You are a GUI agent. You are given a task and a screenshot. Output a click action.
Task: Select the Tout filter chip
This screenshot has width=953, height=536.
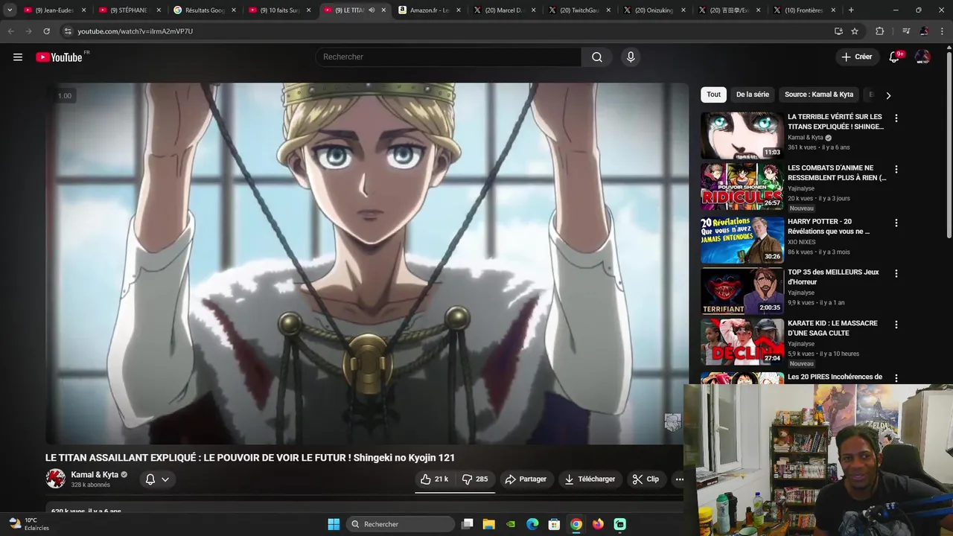coord(713,95)
